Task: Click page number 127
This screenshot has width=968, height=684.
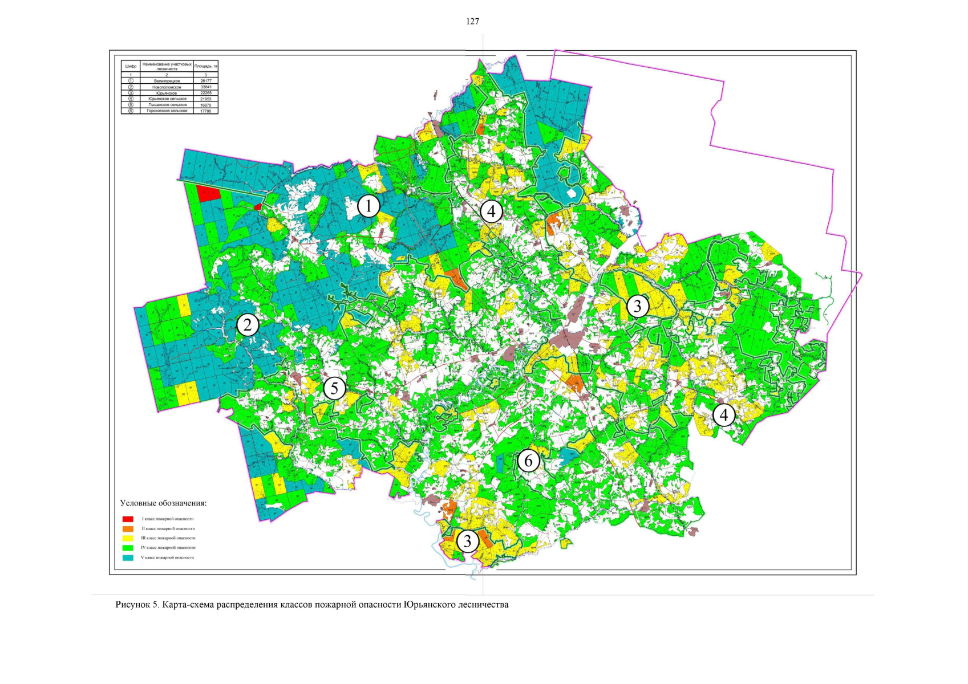Action: [x=472, y=21]
